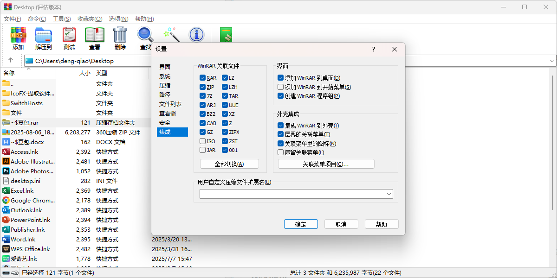This screenshot has width=557, height=278.
Task: Select the ~豆包.rar archive in file list
Action: tap(29, 122)
